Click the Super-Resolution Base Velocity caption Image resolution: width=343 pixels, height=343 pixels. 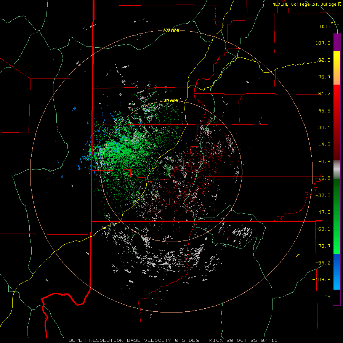[x=173, y=340]
